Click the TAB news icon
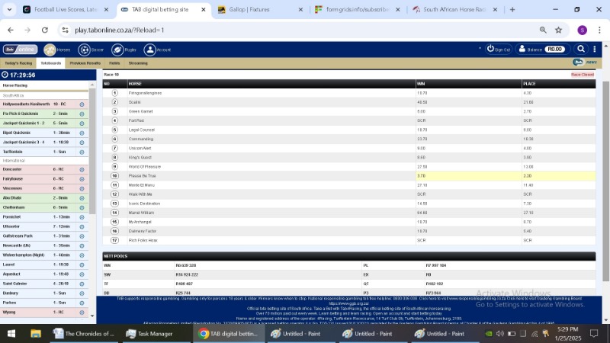Viewport: 610px width, 343px height. point(579,63)
